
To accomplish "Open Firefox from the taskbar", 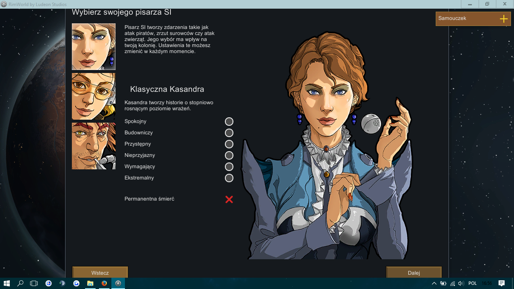I will pos(104,283).
